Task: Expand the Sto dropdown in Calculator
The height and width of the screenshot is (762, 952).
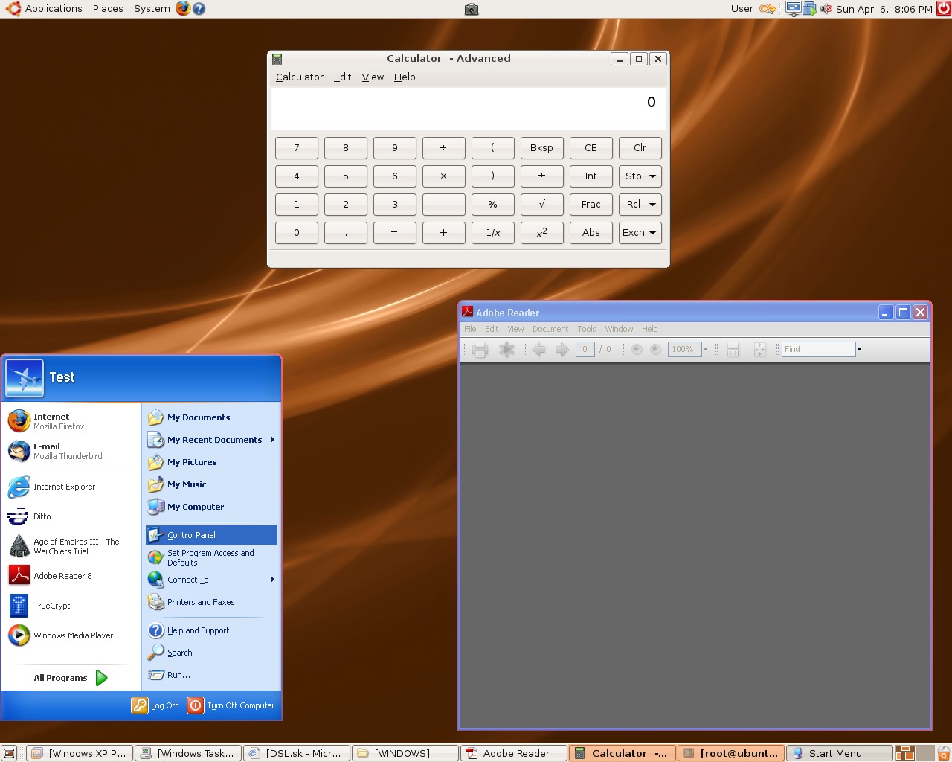Action: point(653,176)
